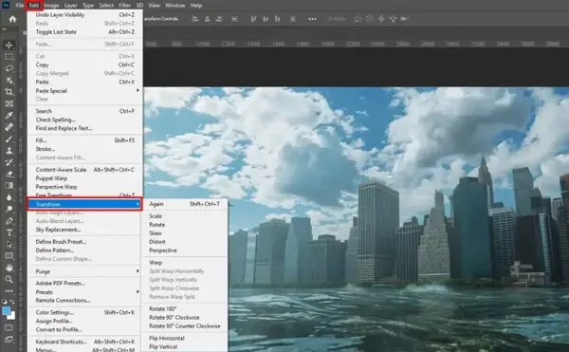Open the Select menu
The height and width of the screenshot is (352, 569).
click(x=106, y=6)
